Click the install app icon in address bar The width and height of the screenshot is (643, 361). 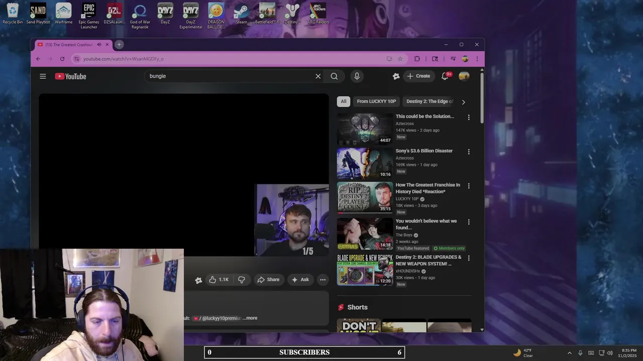[x=389, y=59]
